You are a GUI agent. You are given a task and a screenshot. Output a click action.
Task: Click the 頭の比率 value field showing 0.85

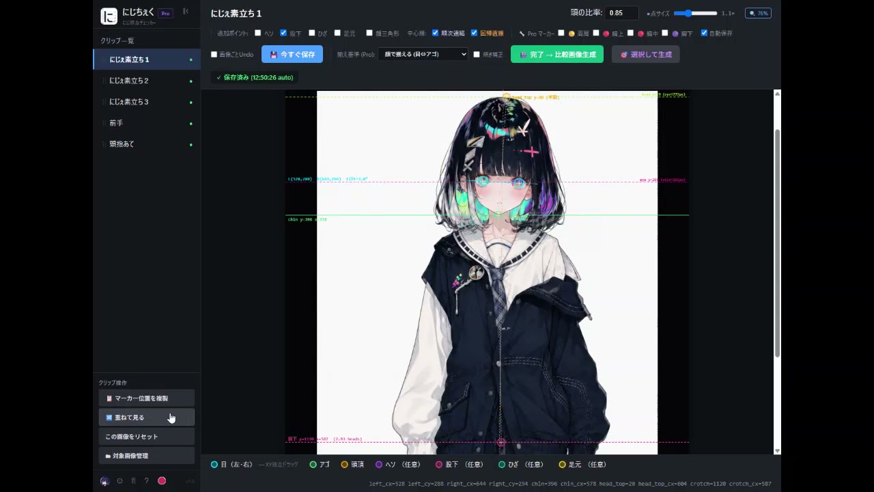point(622,13)
